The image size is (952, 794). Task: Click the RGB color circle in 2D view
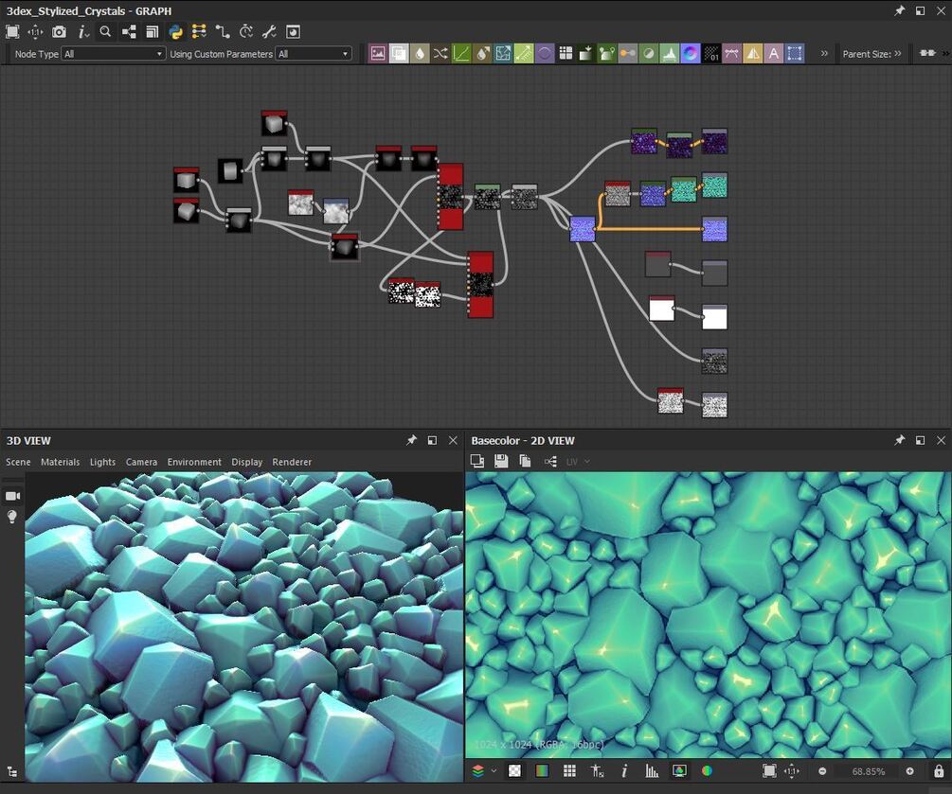pos(707,771)
